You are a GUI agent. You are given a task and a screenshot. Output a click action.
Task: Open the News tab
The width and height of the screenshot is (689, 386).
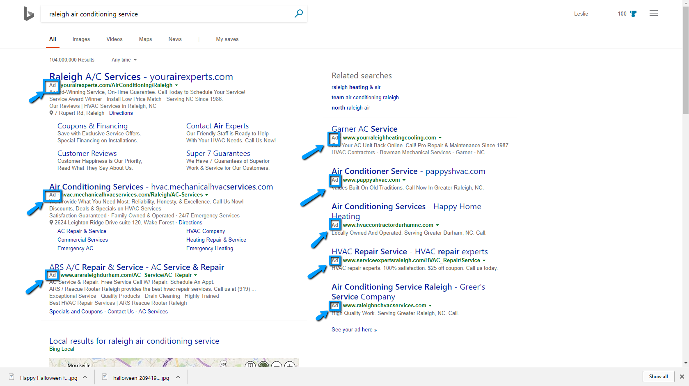175,39
